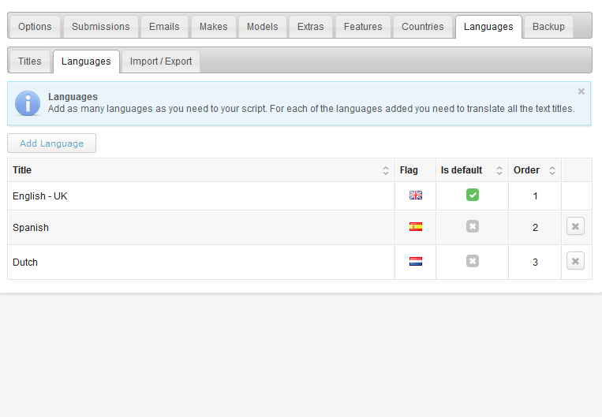Switch to the Extras tab
602x417 pixels.
311,27
